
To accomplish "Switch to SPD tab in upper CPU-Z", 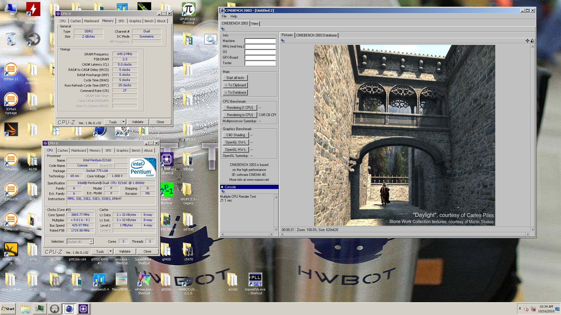I will (121, 21).
